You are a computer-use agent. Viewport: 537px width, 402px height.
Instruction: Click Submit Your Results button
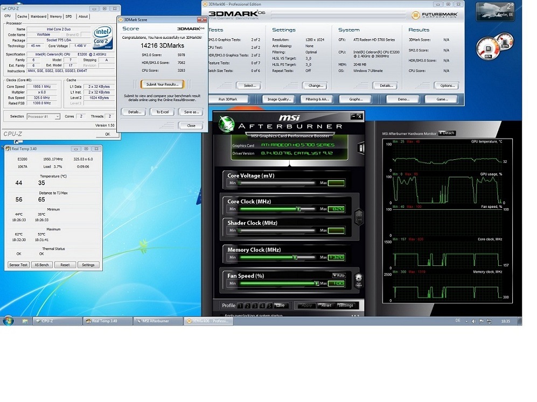pos(162,84)
